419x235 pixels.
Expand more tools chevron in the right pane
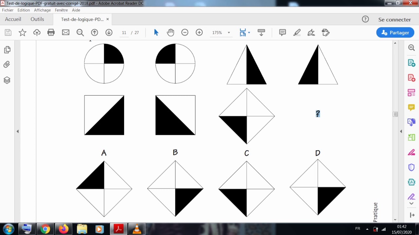click(x=411, y=203)
